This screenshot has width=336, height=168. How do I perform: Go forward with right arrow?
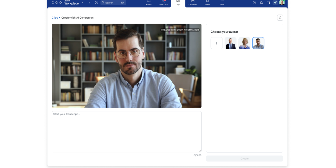coord(89,3)
